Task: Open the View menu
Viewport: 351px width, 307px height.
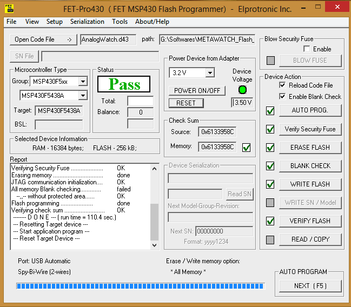Action: 32,22
